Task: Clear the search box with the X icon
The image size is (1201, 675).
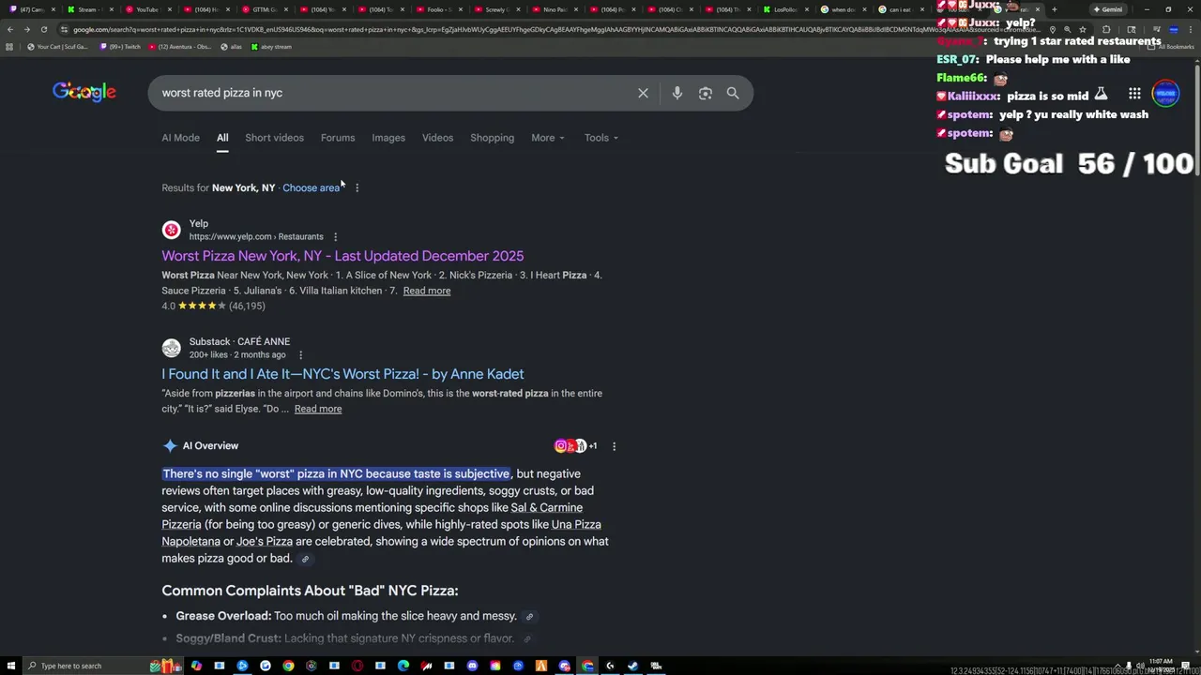Action: point(643,93)
